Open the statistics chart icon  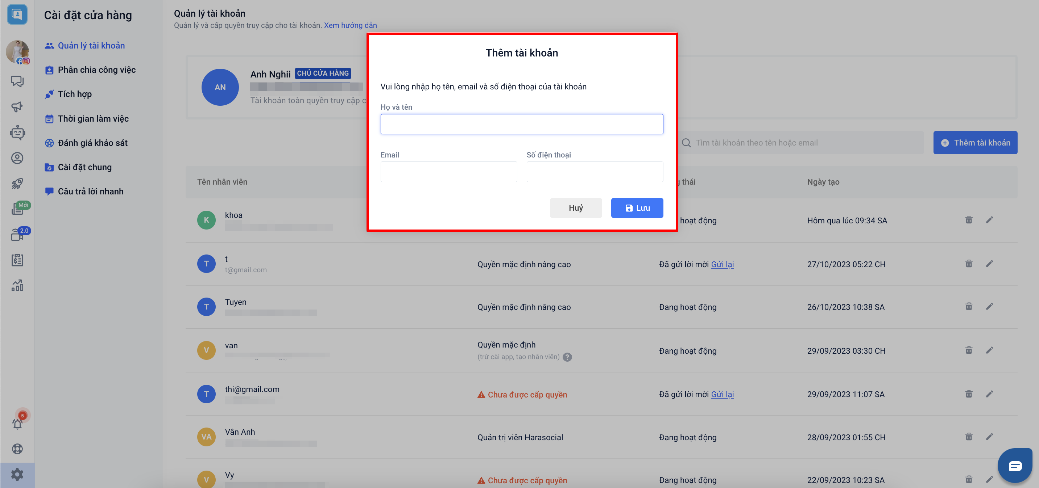coord(17,286)
